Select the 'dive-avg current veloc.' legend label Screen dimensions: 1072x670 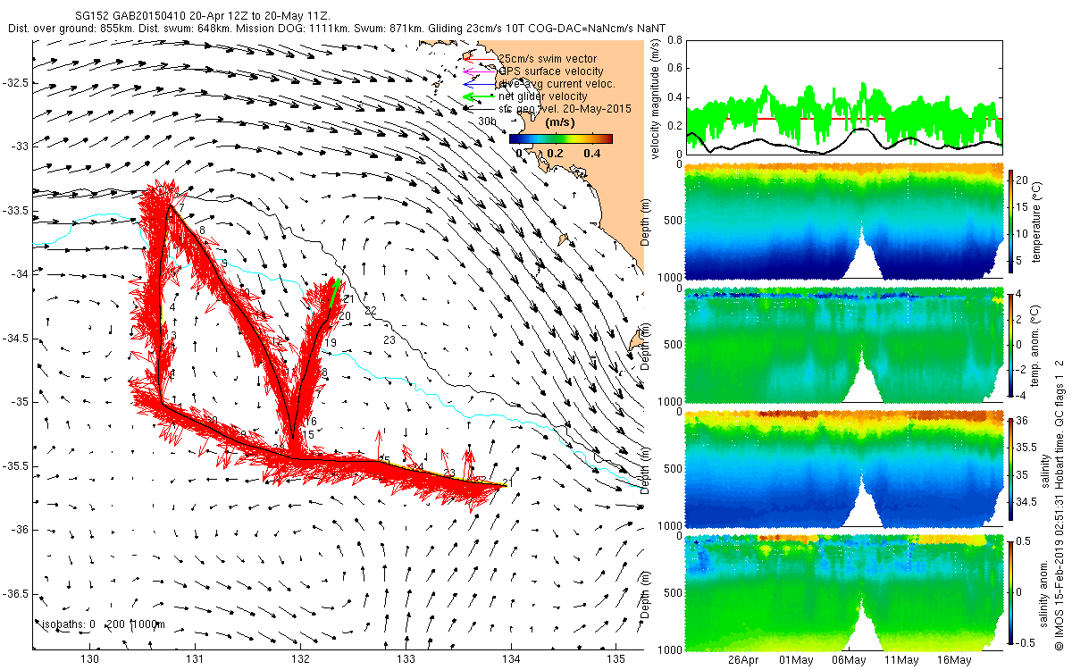[556, 83]
